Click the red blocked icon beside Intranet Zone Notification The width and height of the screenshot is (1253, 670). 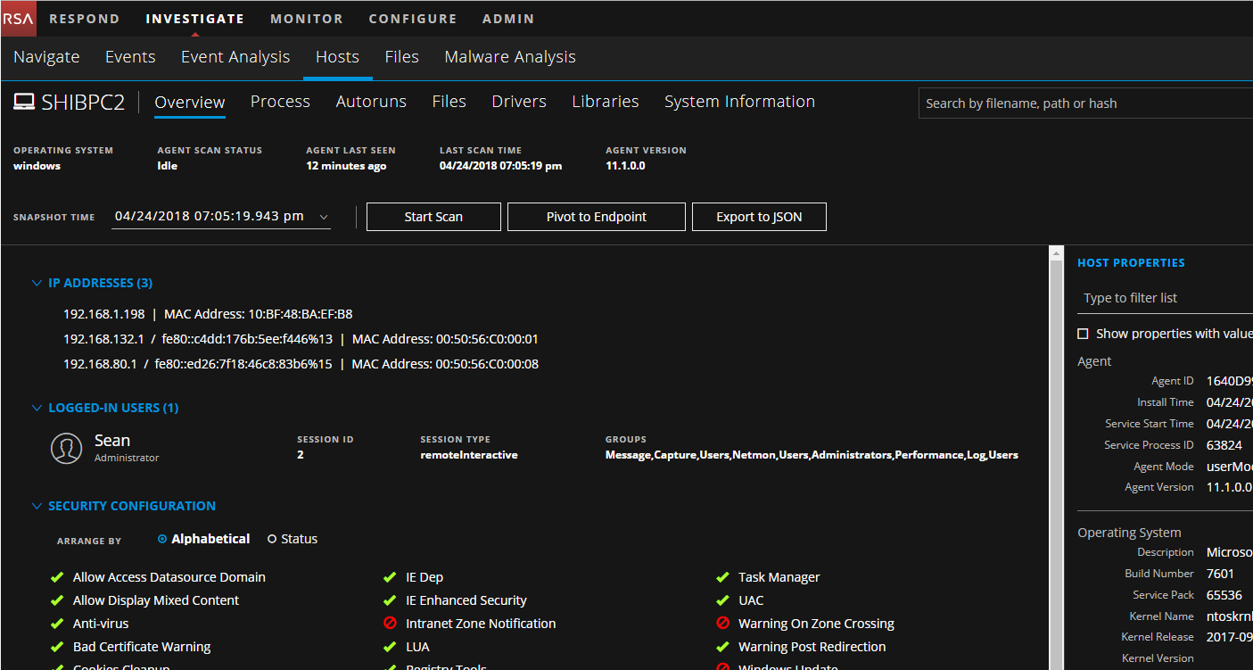(x=390, y=624)
